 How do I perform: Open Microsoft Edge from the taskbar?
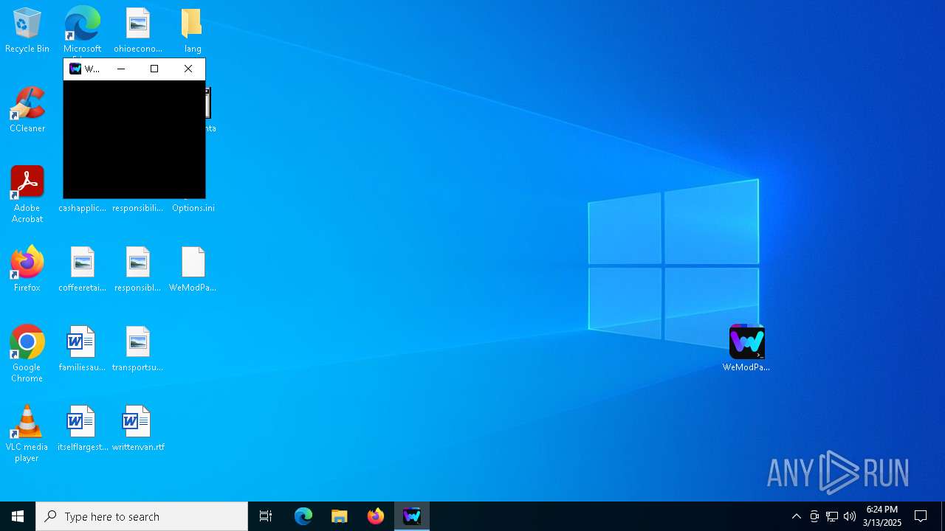click(303, 516)
